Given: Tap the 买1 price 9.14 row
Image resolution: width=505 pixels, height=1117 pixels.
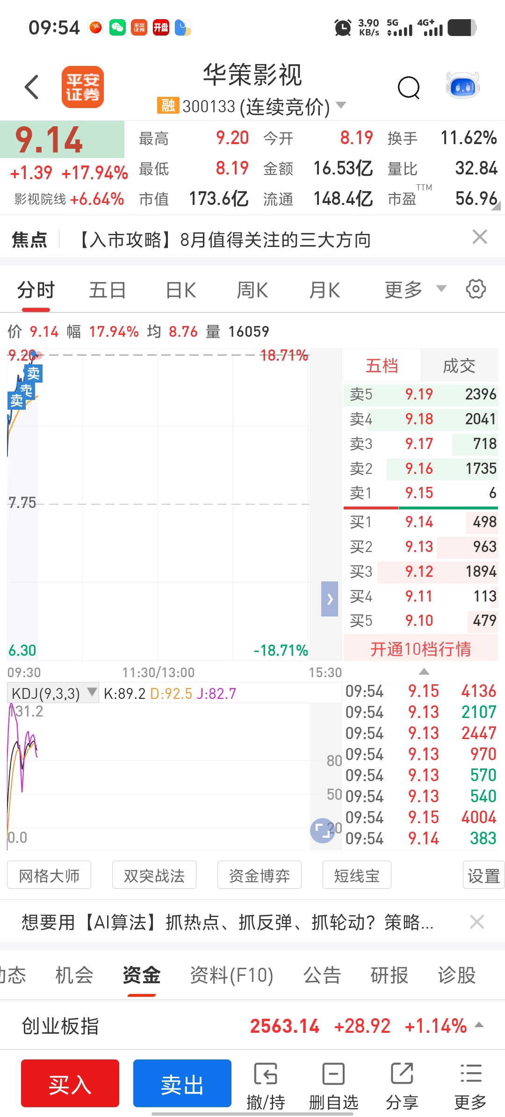Looking at the screenshot, I should pos(421,522).
